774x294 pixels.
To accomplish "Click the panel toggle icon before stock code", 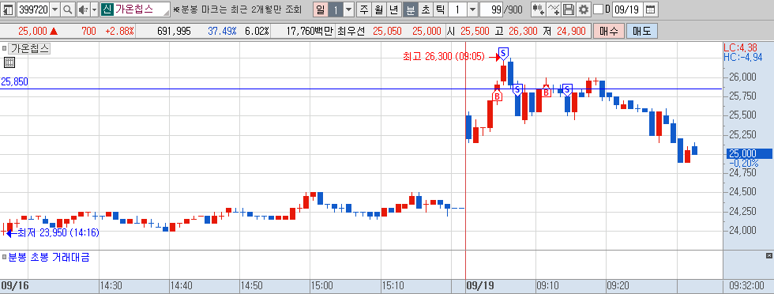I will click(x=9, y=9).
